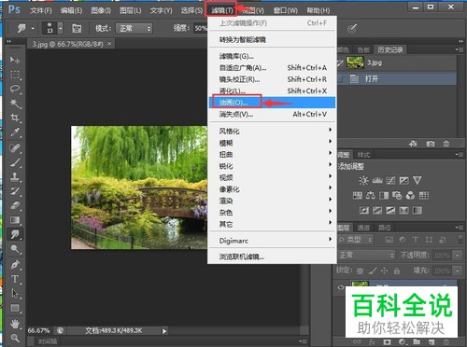
Task: Switch to the 路径 tab
Action: click(385, 228)
